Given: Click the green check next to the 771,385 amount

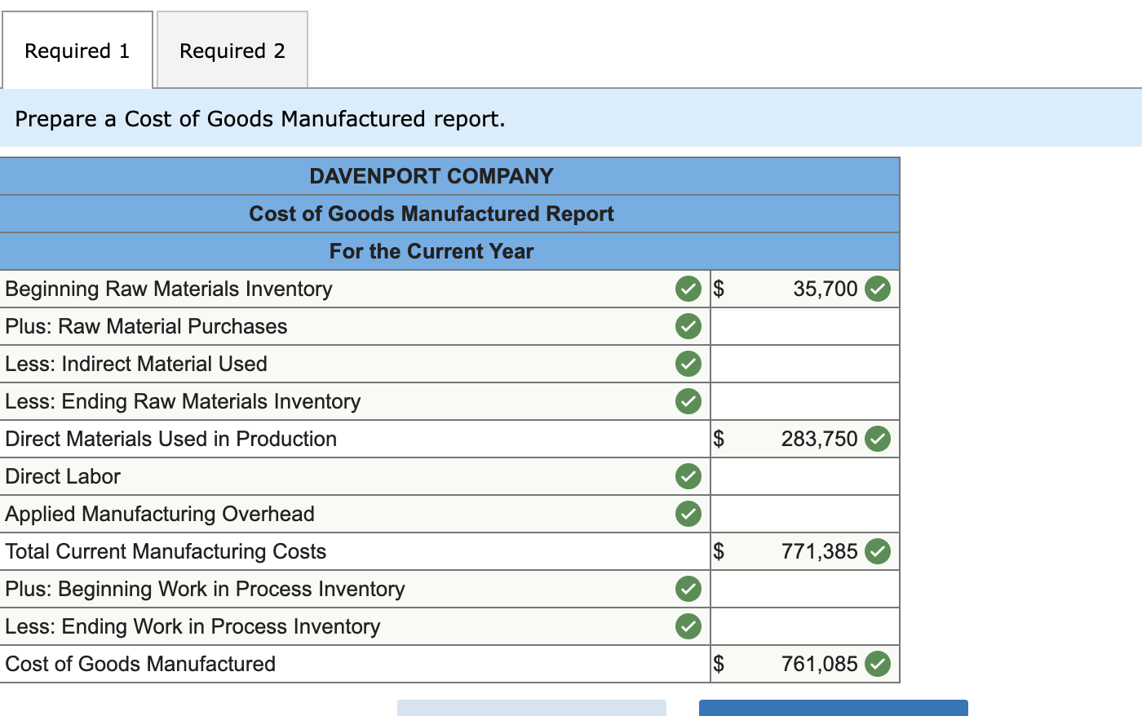Looking at the screenshot, I should pyautogui.click(x=878, y=551).
